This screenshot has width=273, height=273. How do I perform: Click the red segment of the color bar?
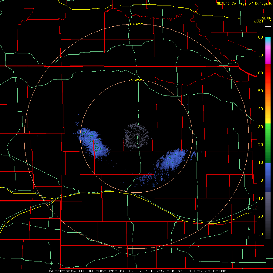pos(268,73)
